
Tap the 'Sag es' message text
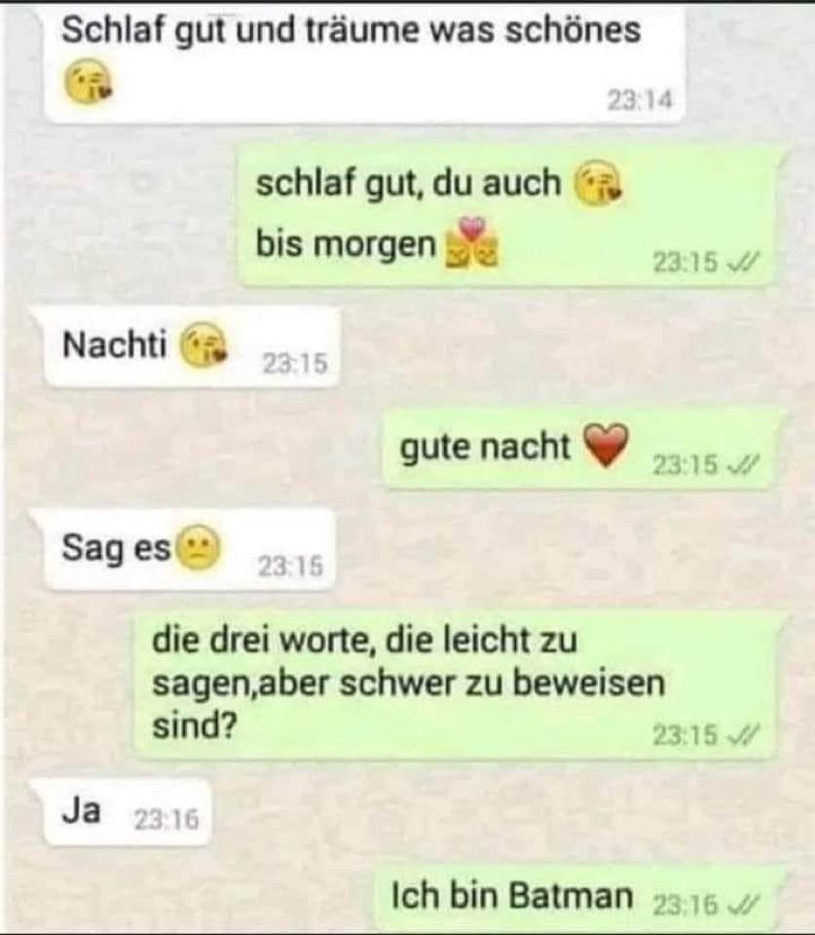[116, 547]
